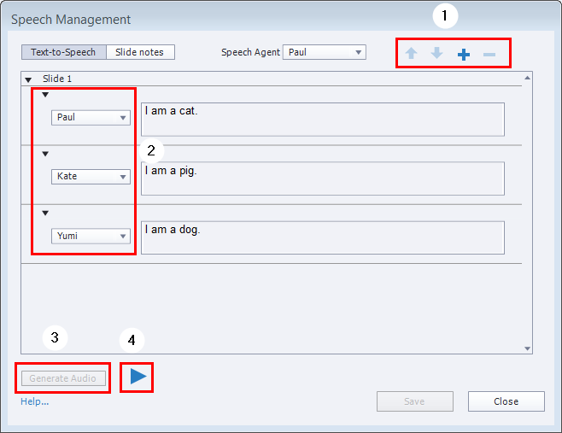Play the generated speech audio
Screen dimensions: 562x433
pos(138,377)
